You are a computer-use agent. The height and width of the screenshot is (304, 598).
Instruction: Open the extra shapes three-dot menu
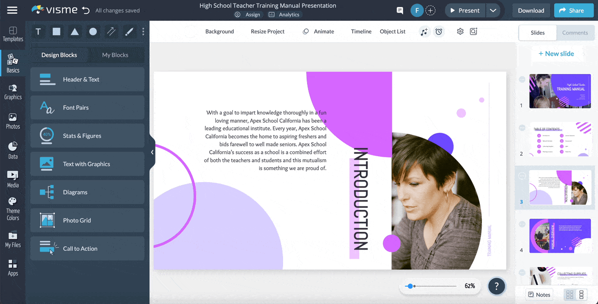pyautogui.click(x=143, y=31)
